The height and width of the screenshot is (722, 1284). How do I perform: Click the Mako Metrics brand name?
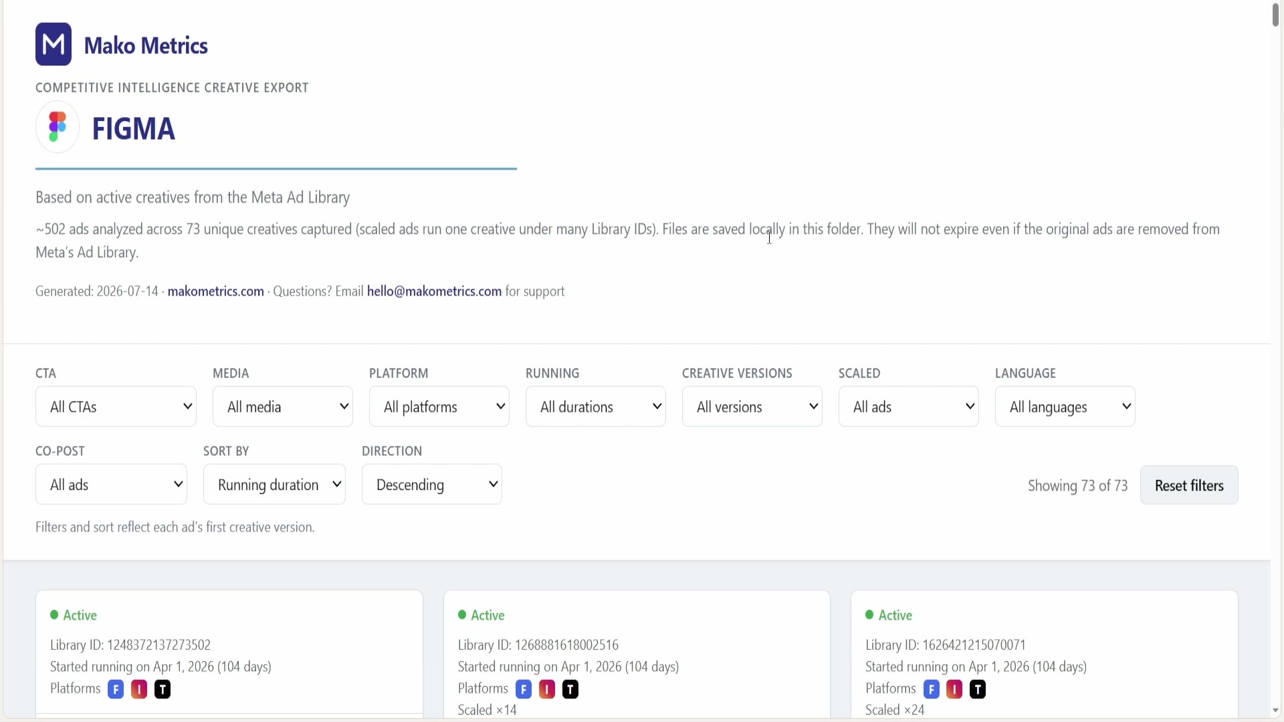(146, 45)
